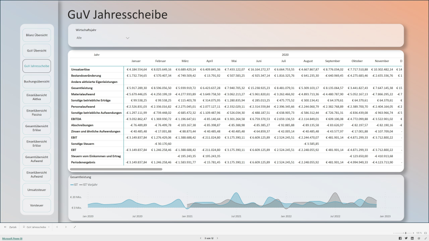The height and width of the screenshot is (241, 429).
Task: Switch to Buchungsübersicht page
Action: (37, 82)
